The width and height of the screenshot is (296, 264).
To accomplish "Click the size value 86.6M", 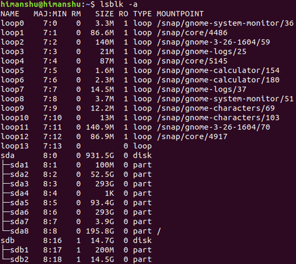I will pyautogui.click(x=102, y=32).
